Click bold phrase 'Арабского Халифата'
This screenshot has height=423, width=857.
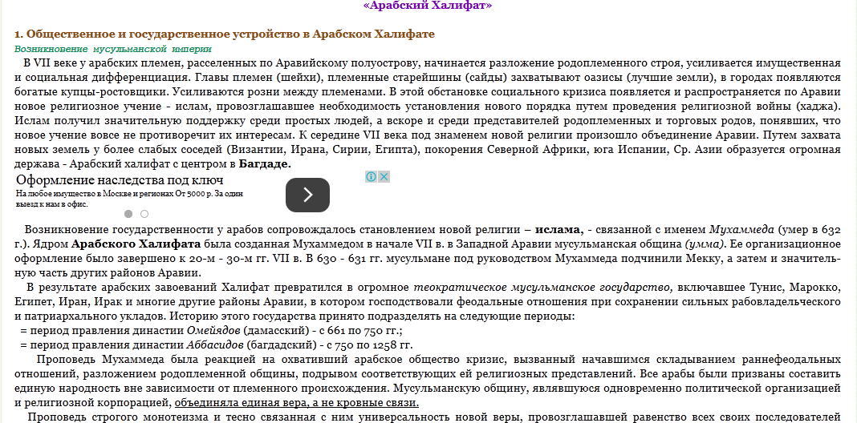pos(136,244)
